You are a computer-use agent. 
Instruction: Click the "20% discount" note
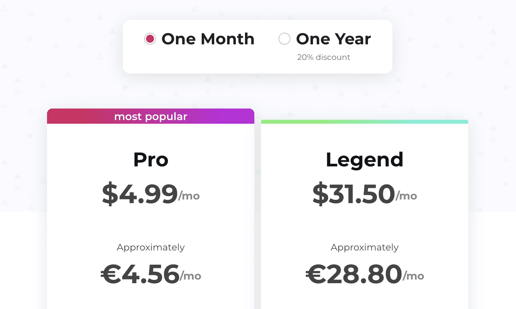click(323, 57)
